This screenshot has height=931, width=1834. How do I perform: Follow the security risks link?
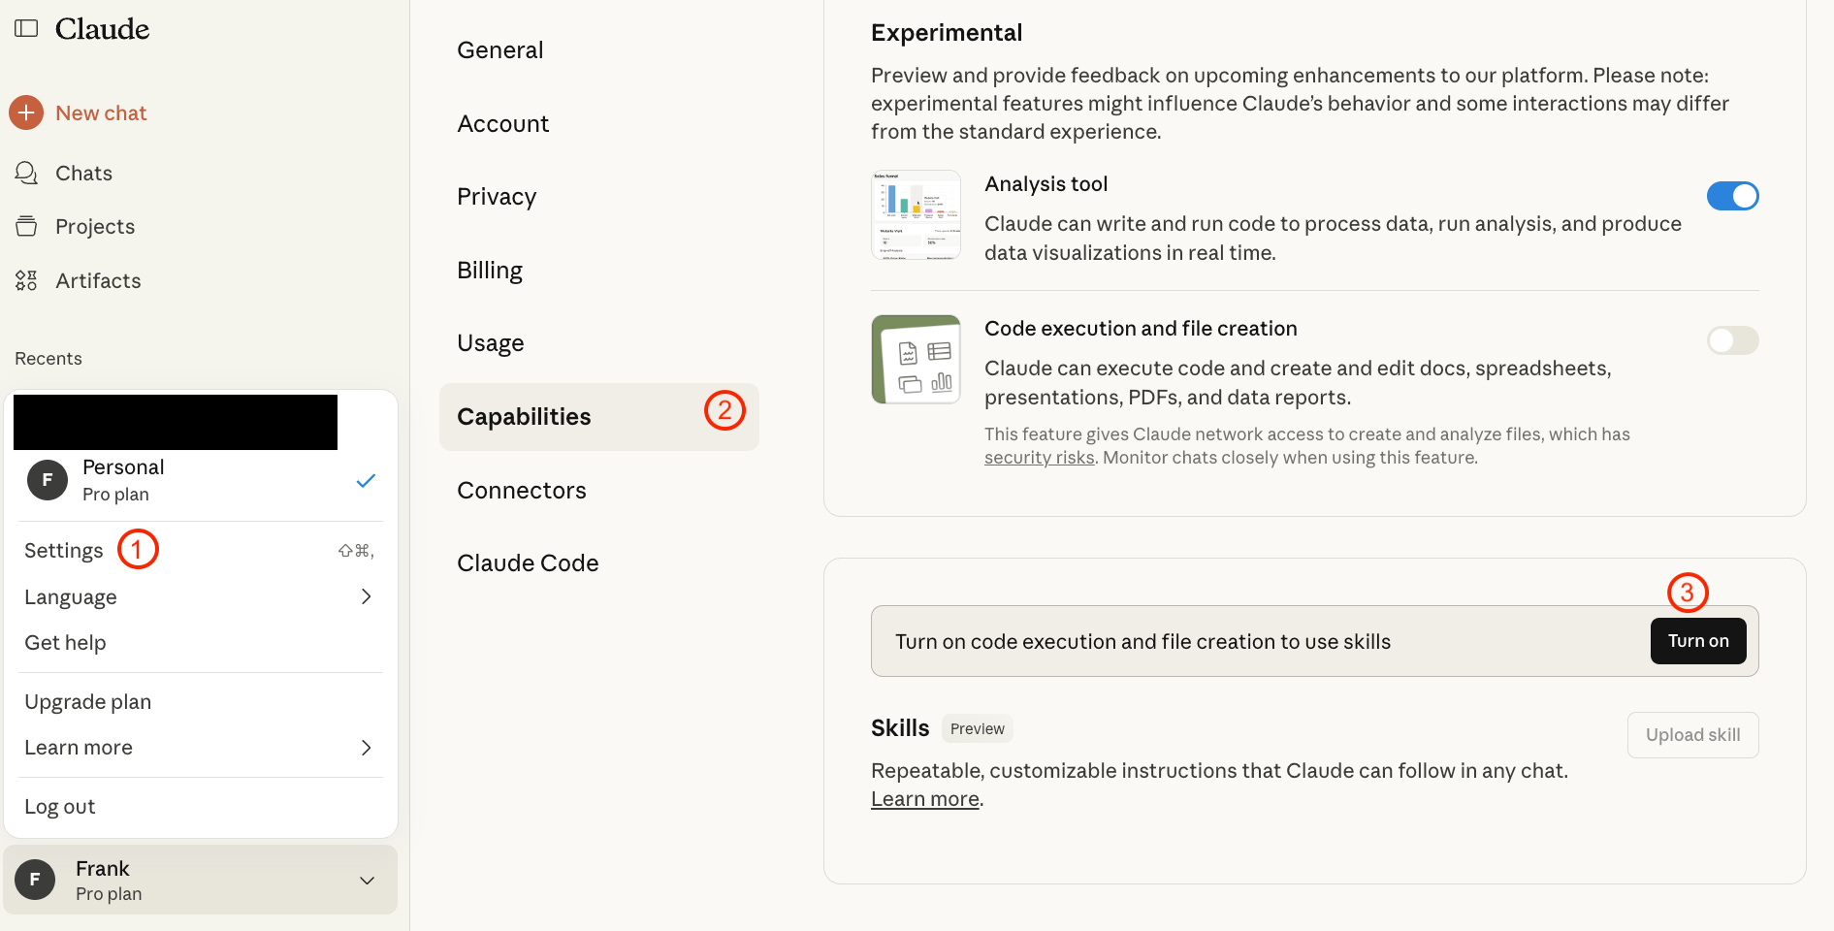(1039, 458)
